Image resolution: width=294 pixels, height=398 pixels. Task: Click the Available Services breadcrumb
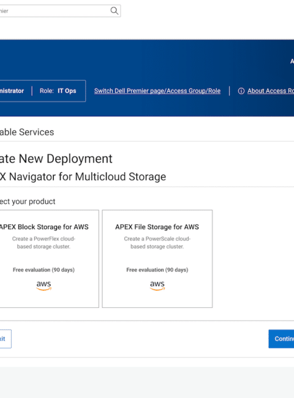point(27,132)
